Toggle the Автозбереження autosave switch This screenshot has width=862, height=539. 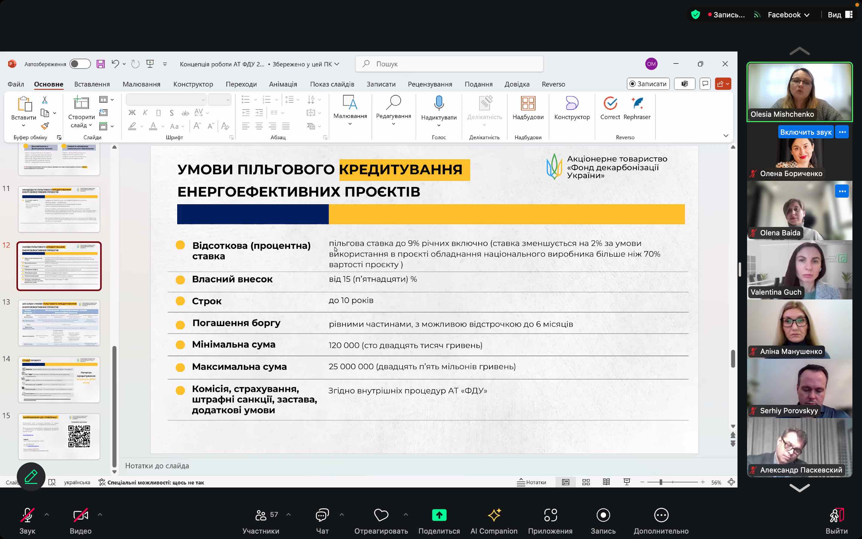click(80, 64)
